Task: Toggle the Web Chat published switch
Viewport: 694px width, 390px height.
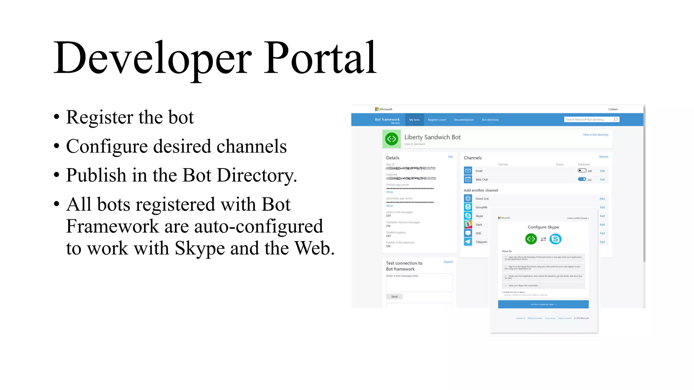Action: (582, 179)
